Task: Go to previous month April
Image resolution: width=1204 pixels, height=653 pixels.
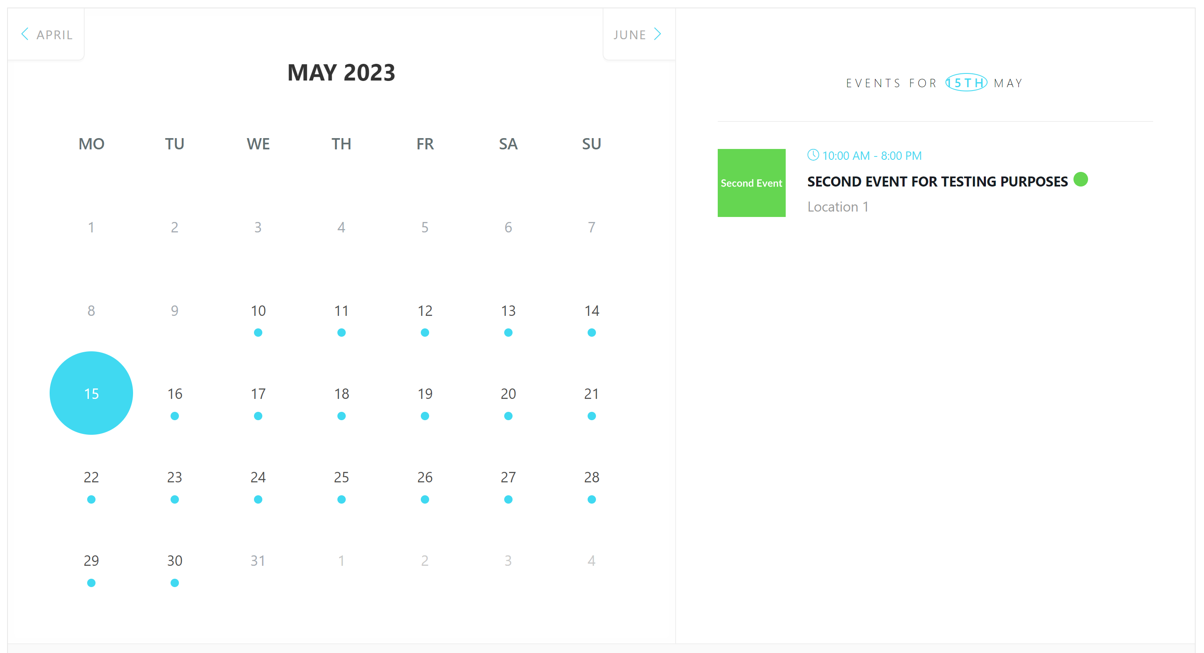Action: [x=47, y=35]
